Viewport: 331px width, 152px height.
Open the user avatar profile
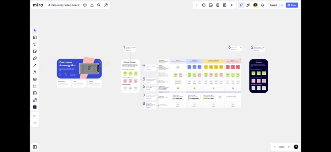[x=255, y=5]
